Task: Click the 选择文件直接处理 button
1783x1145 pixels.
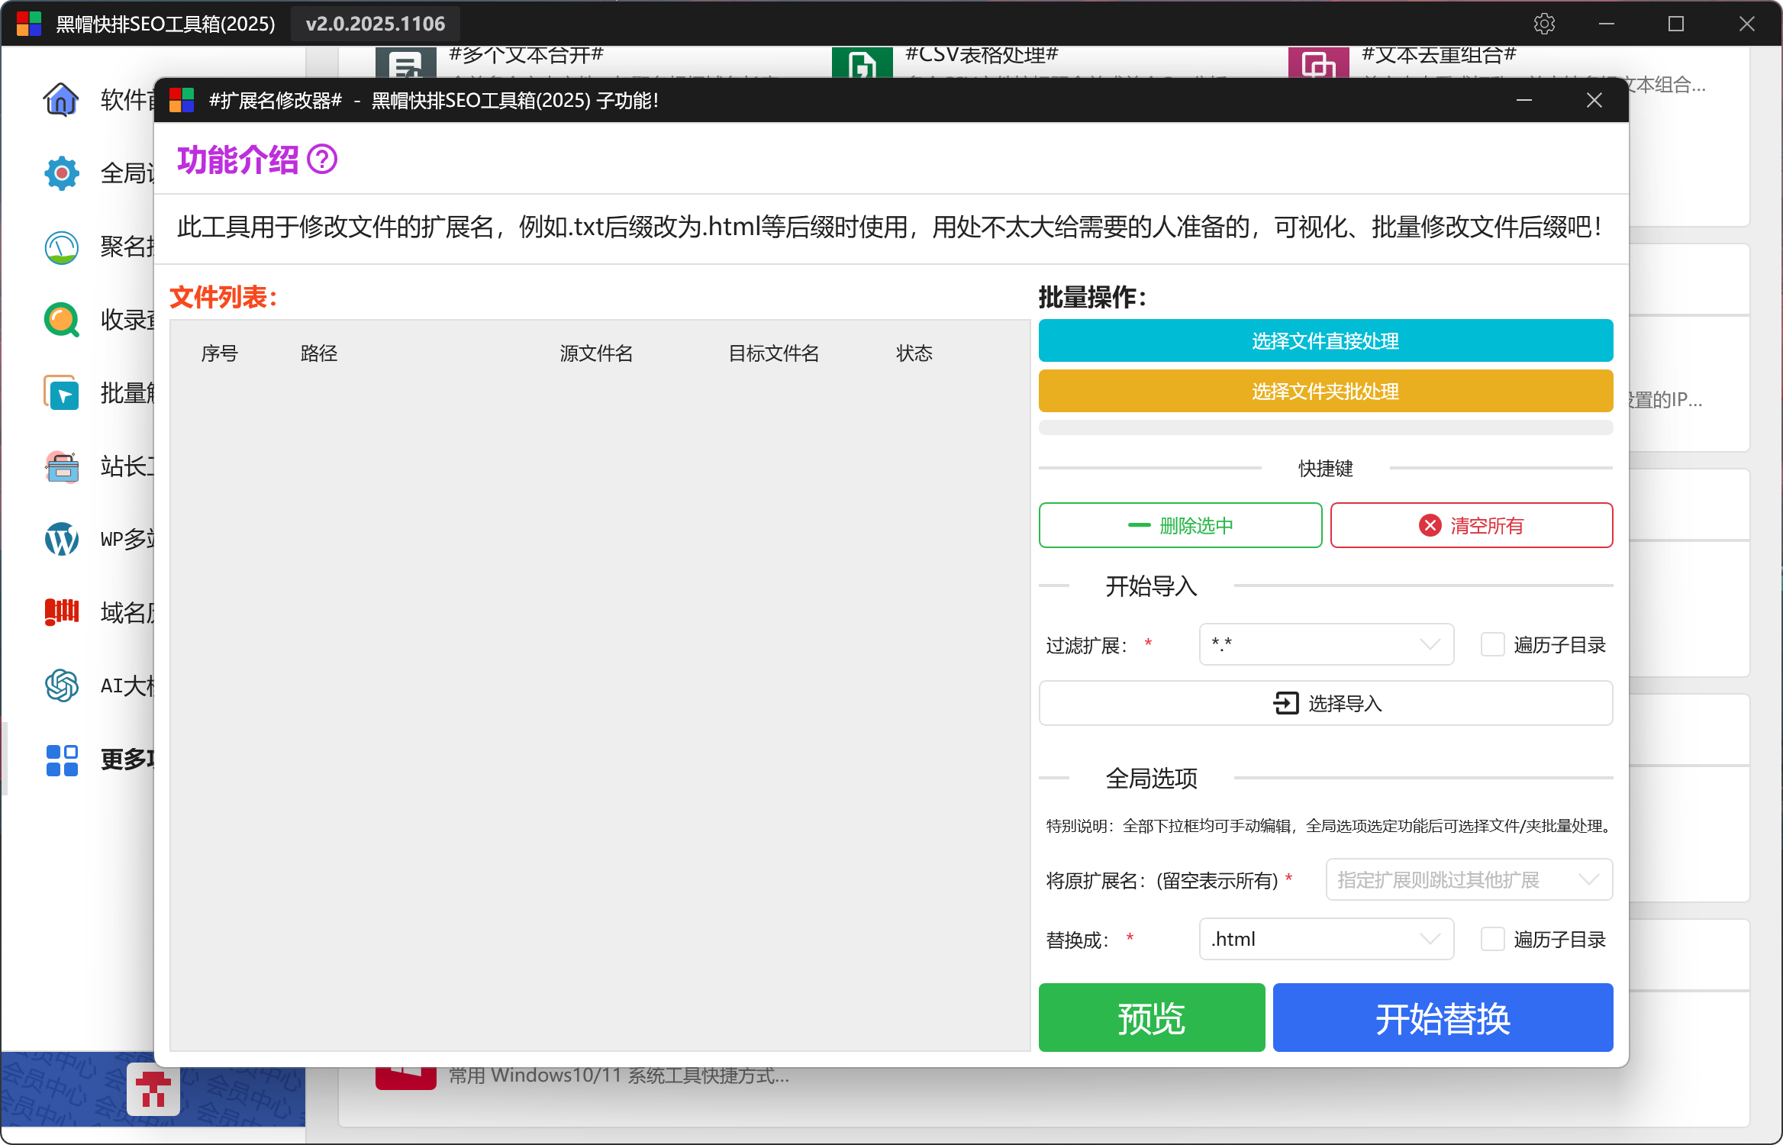Action: point(1325,341)
